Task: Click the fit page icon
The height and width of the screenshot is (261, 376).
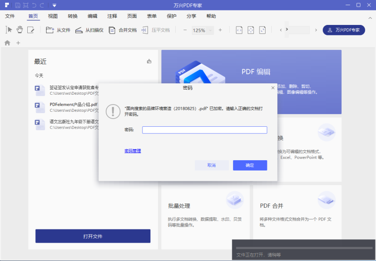Action: (x=251, y=30)
